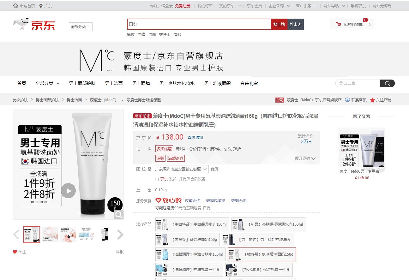This screenshot has height=280, width=409.
Task: Open 手机京东 link
Action: click(x=358, y=6)
